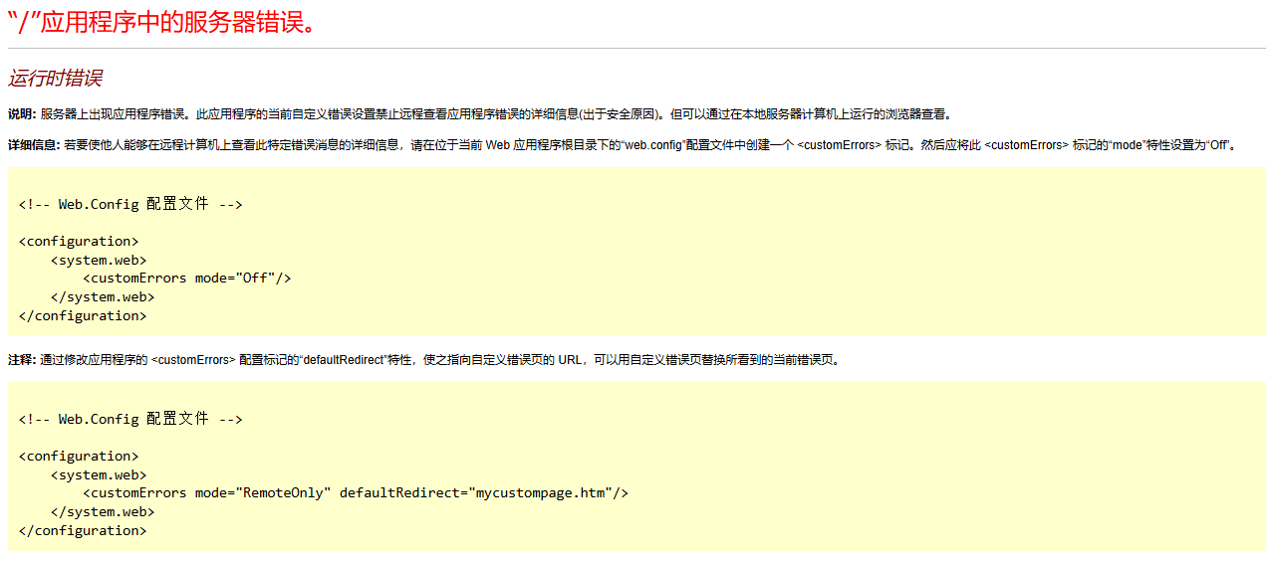
Task: Click the customErrors mode="Off" line
Action: pyautogui.click(x=186, y=279)
